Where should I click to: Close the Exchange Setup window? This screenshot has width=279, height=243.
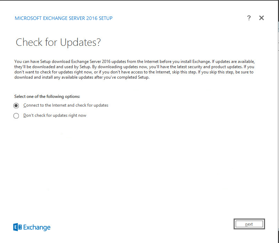tap(262, 18)
